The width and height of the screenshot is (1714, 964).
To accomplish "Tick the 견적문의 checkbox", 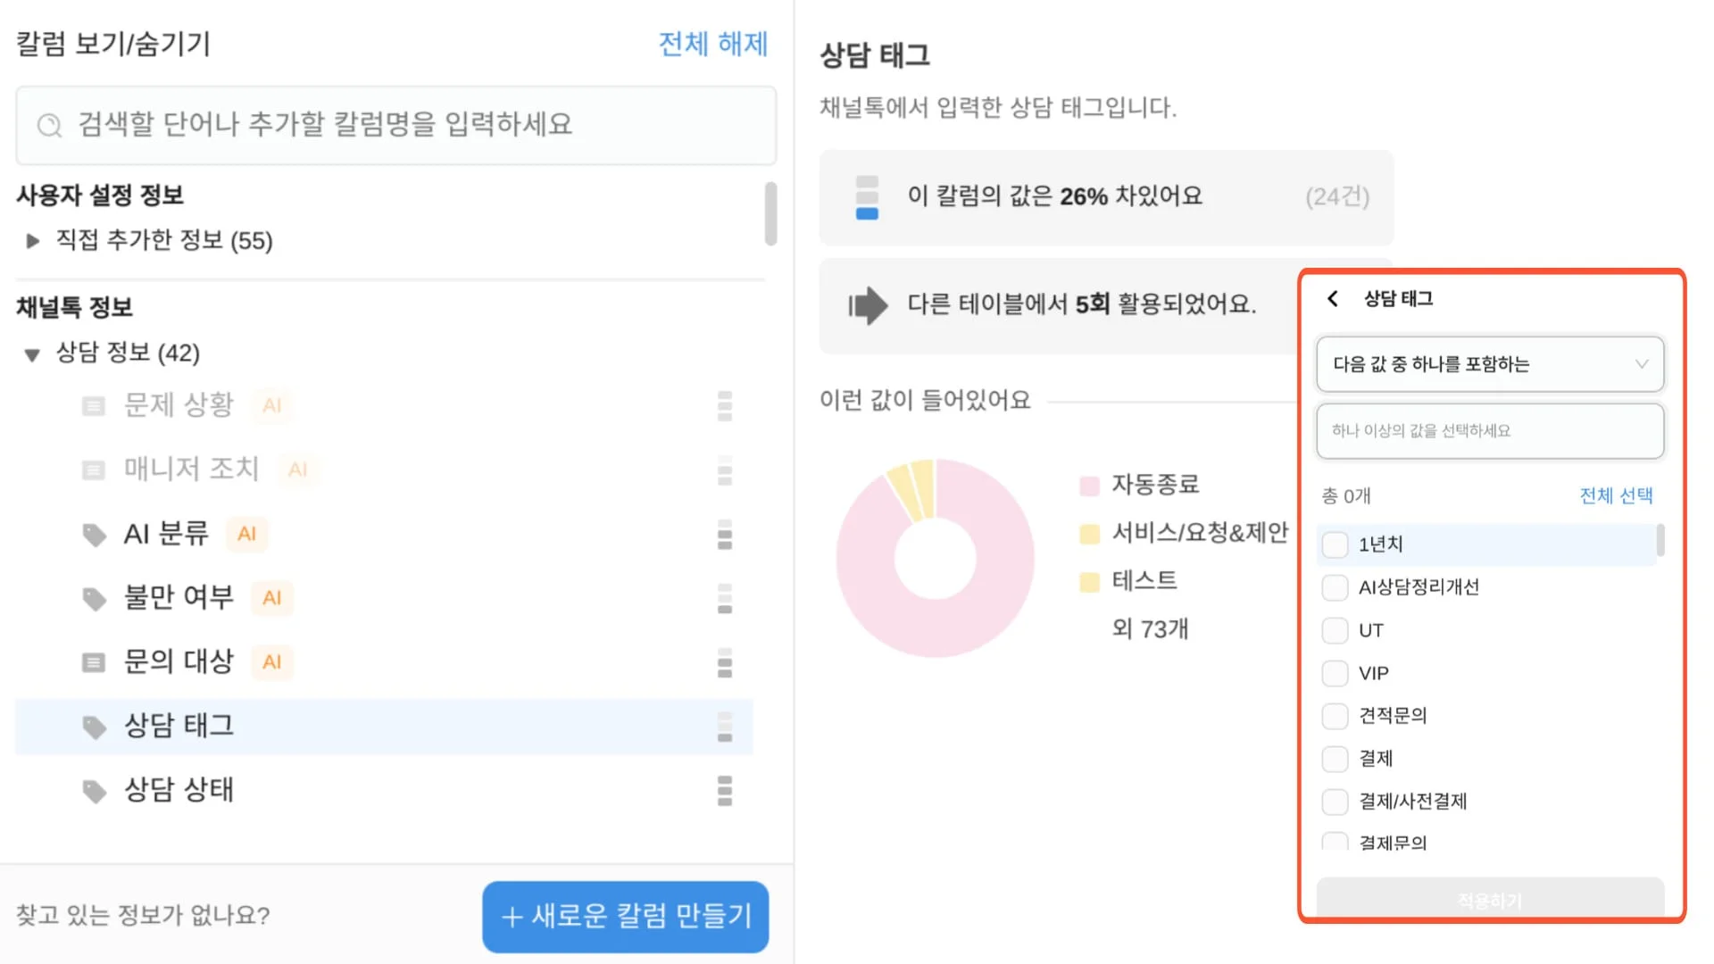I will tap(1335, 716).
